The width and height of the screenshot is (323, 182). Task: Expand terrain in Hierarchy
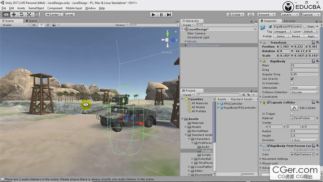(x=186, y=41)
